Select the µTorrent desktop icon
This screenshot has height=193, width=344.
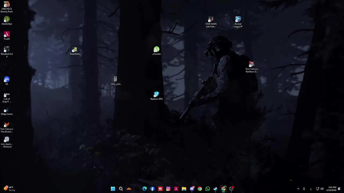(156, 51)
